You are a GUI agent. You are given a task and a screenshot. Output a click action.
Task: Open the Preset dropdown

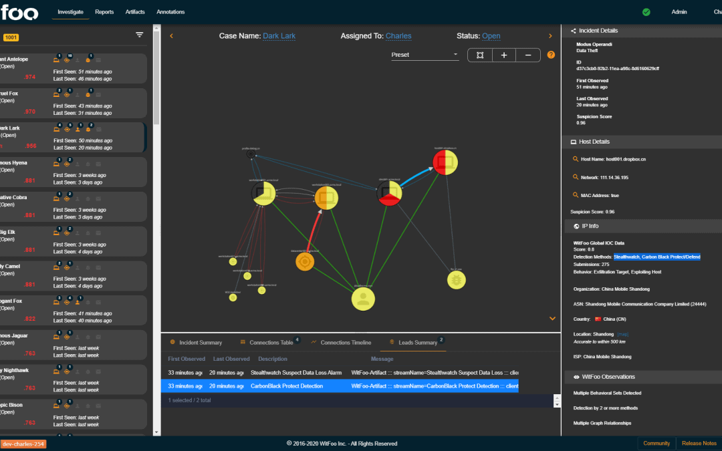(x=424, y=55)
